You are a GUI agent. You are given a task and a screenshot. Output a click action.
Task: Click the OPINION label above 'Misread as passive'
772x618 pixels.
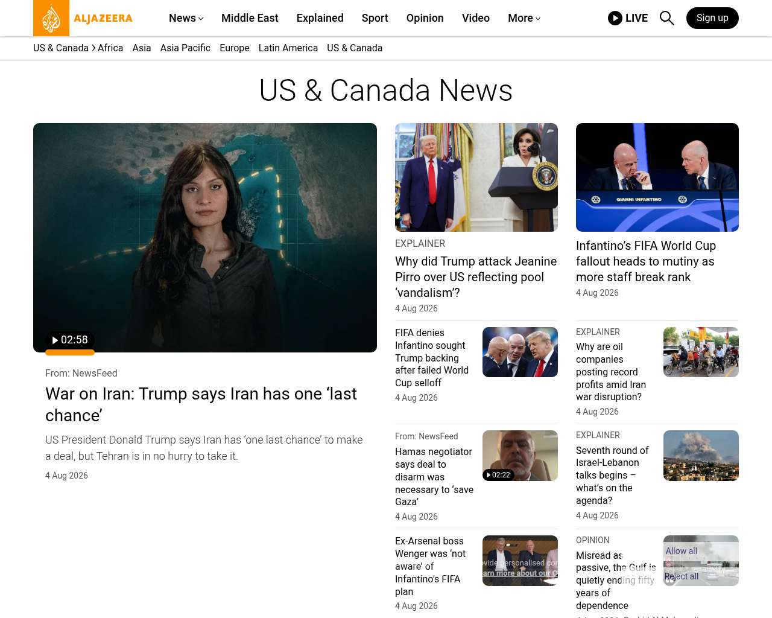coord(593,540)
